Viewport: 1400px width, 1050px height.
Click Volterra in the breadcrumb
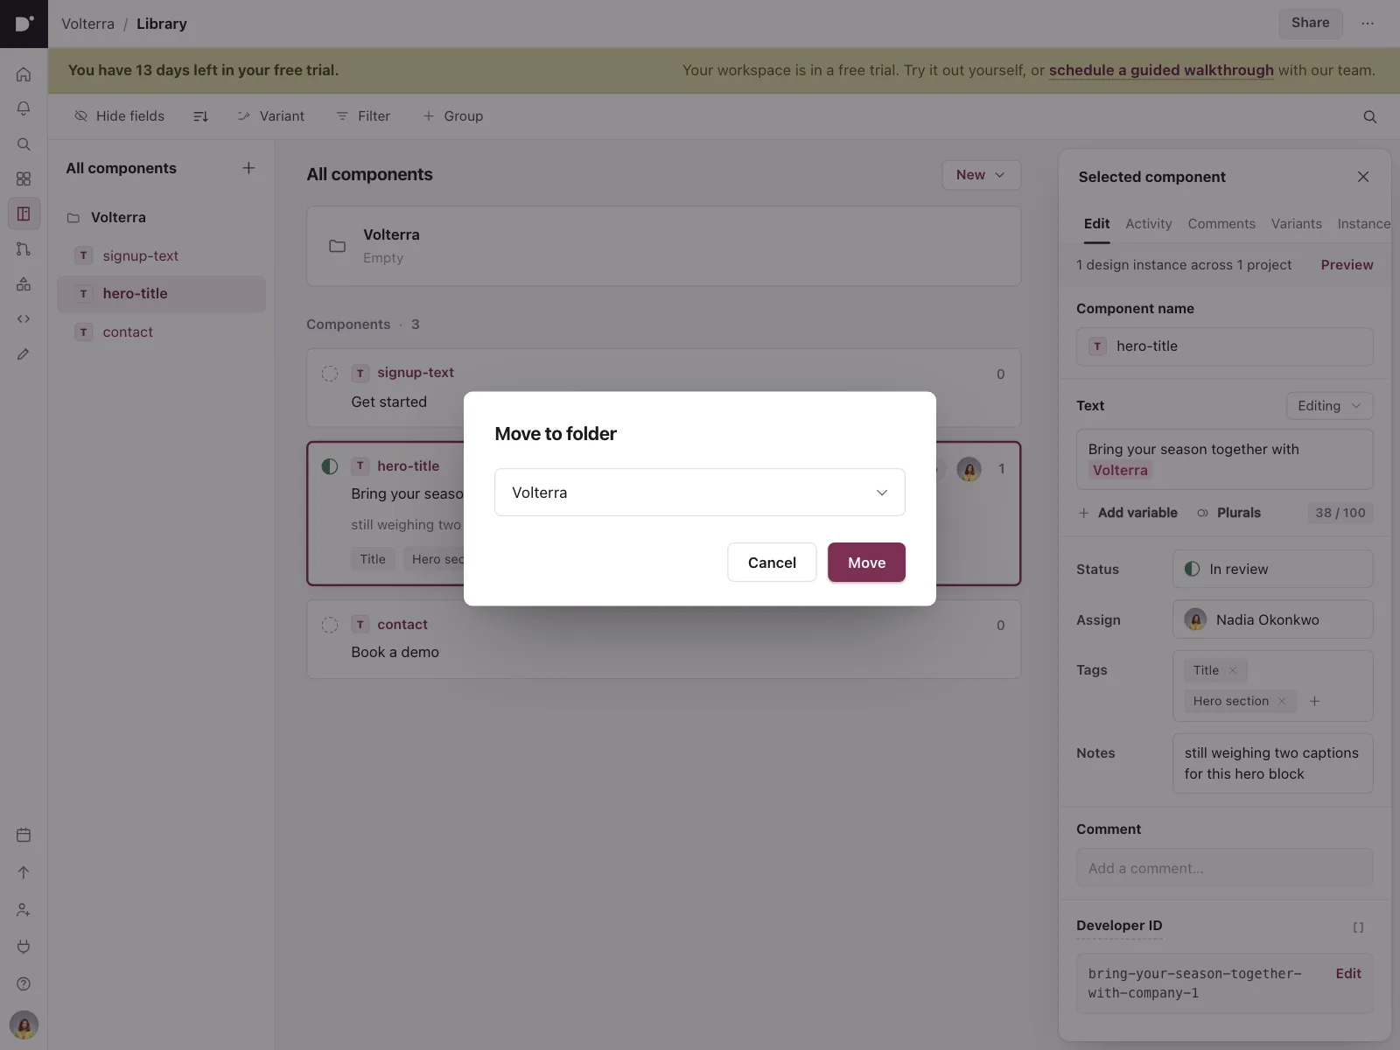87,24
